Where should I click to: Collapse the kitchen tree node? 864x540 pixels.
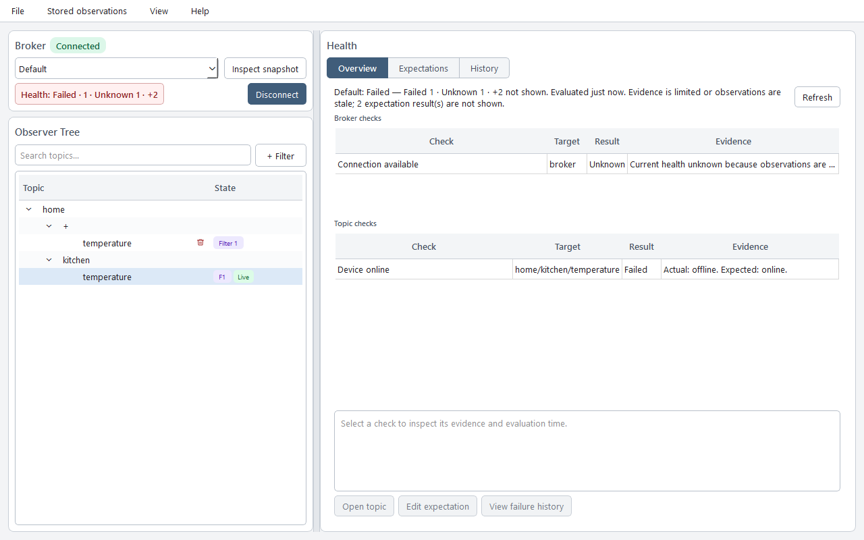point(49,260)
